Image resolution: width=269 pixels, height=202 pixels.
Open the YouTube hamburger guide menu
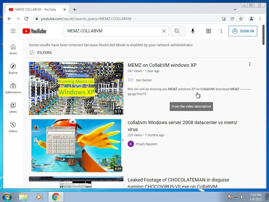coord(13,31)
